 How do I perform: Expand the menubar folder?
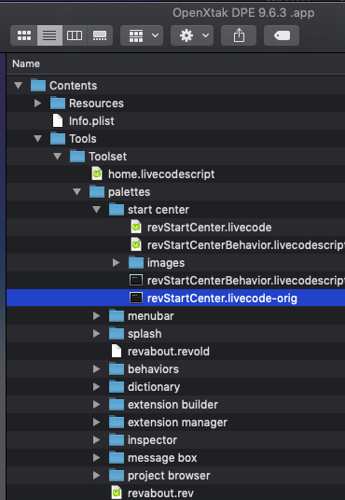(96, 316)
